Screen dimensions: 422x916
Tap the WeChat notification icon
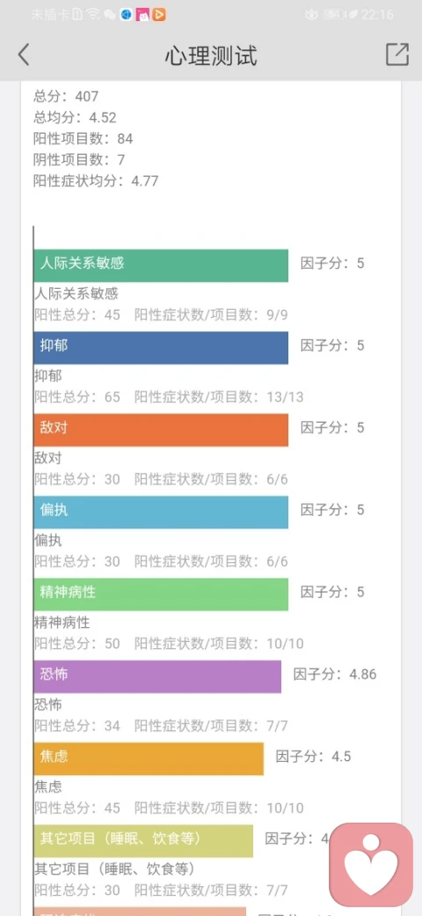pos(110,15)
